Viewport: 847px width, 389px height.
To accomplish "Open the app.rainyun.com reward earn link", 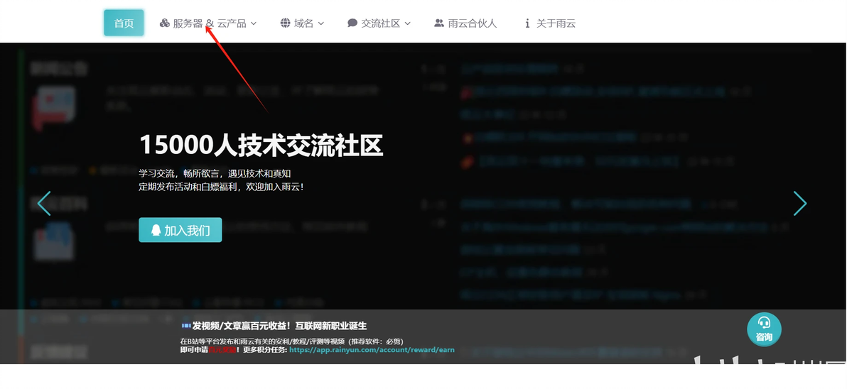I will [x=372, y=350].
